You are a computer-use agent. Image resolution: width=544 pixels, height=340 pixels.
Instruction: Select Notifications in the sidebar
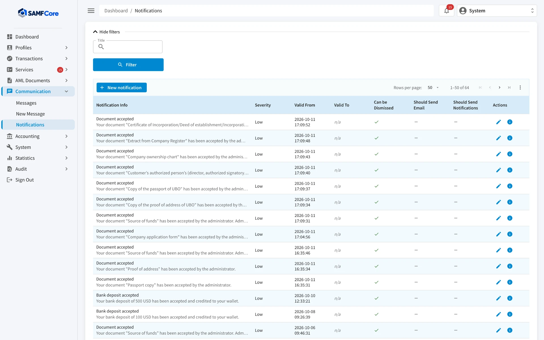pos(38,125)
